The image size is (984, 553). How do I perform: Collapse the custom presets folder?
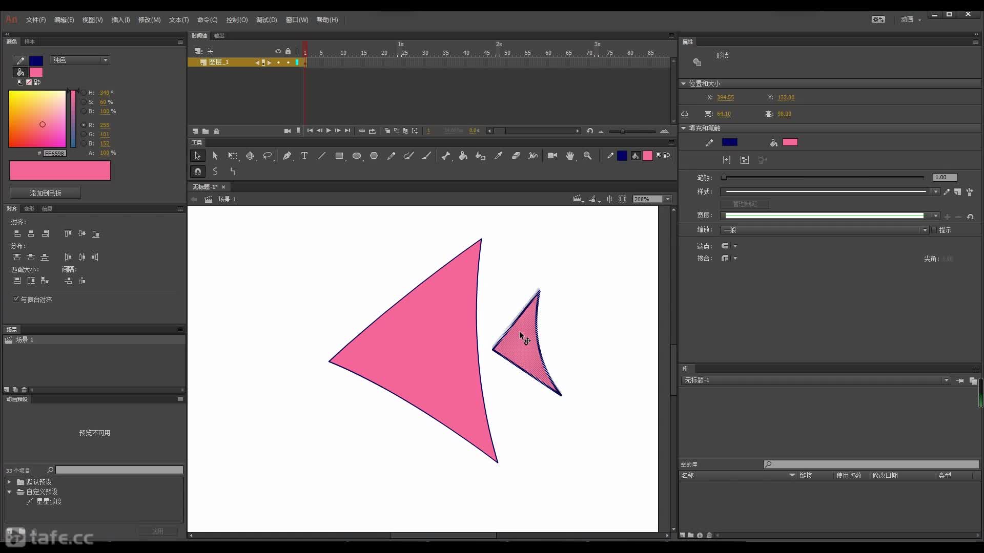point(9,492)
